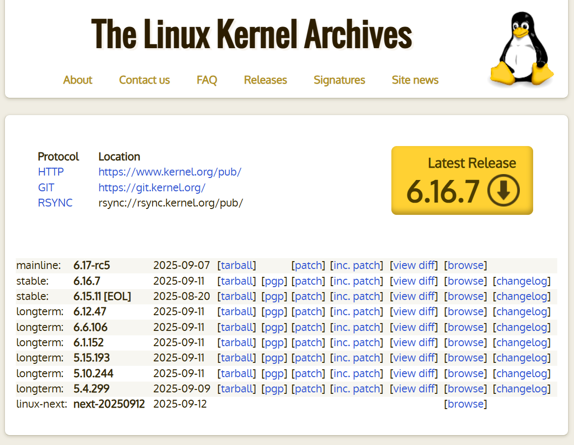Open patch link for mainline 6.17-rc5
Image resolution: width=574 pixels, height=445 pixels.
coord(308,266)
